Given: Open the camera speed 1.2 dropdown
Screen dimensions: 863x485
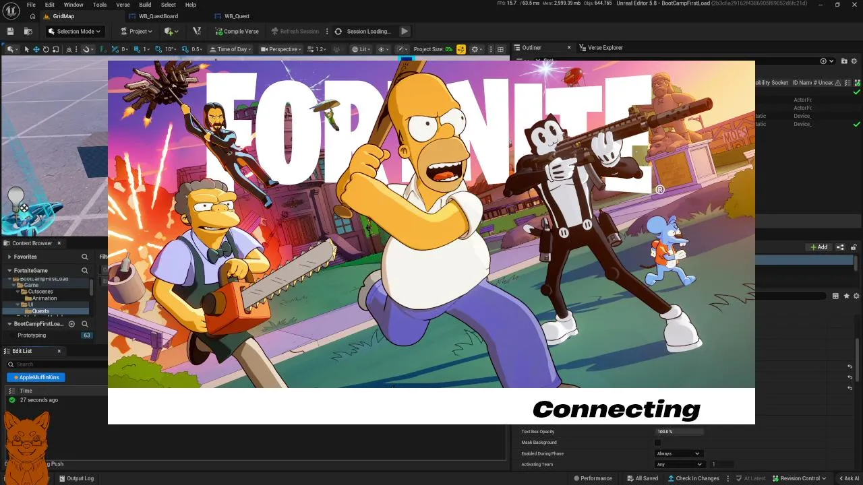Looking at the screenshot, I should tap(317, 49).
